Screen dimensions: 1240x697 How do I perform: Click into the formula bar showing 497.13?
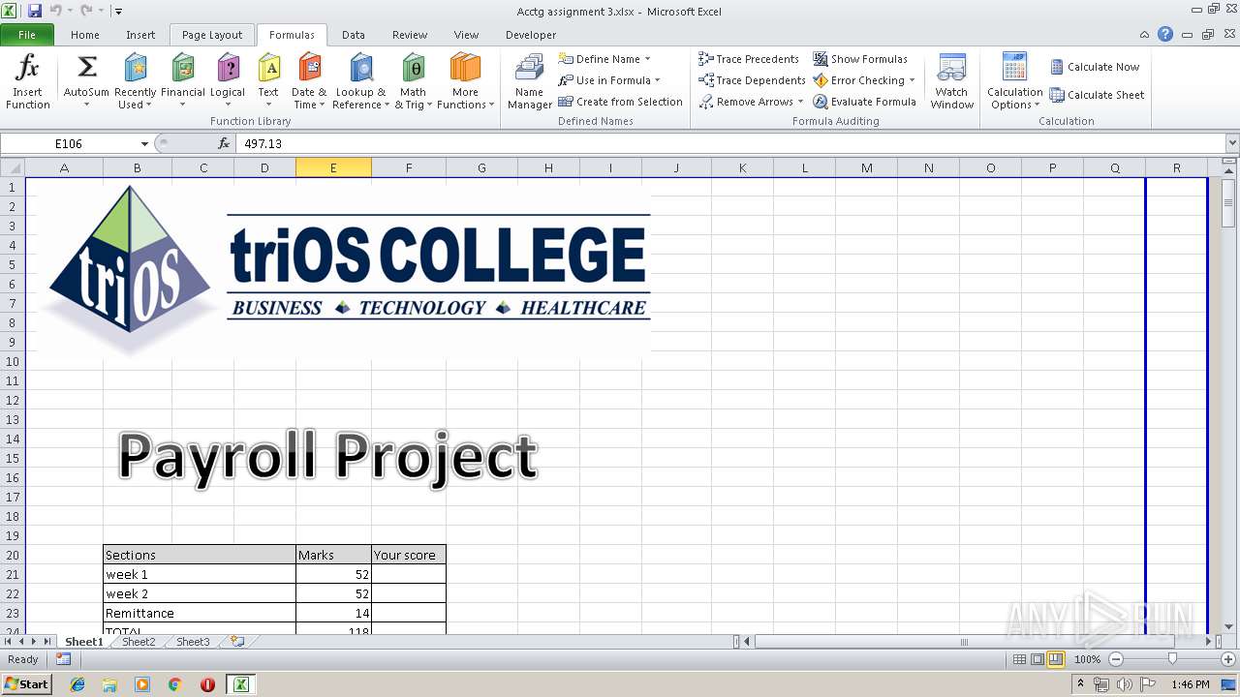click(x=730, y=143)
